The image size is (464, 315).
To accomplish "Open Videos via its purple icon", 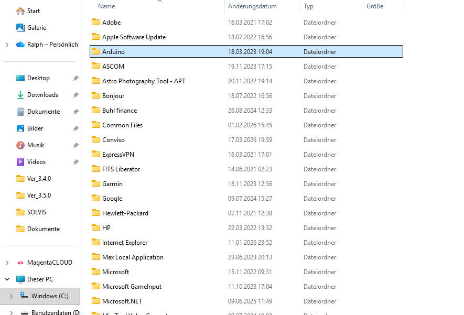I will (20, 162).
